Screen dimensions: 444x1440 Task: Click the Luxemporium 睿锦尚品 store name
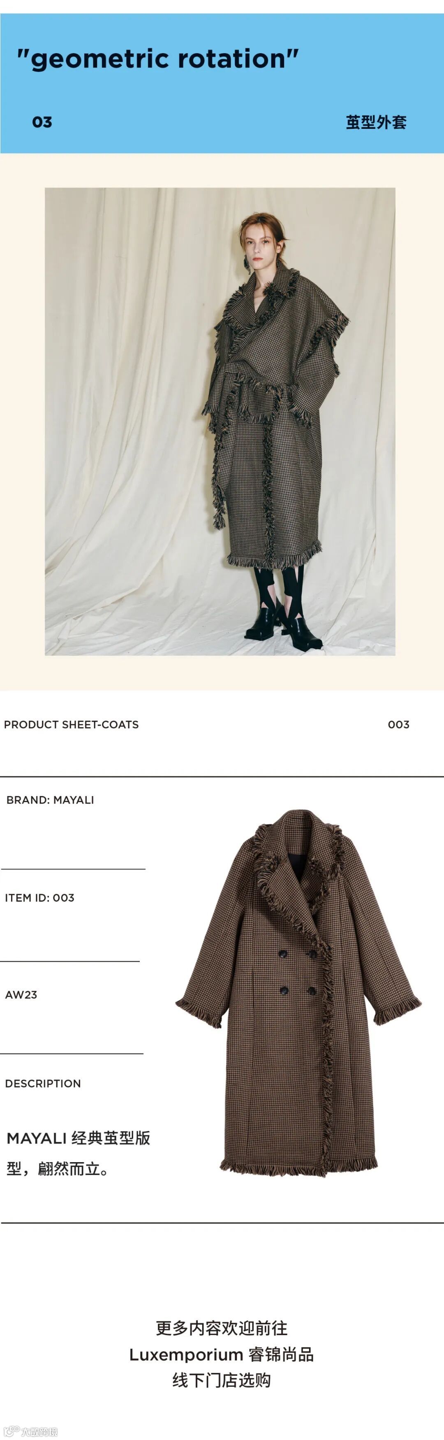222,1354
